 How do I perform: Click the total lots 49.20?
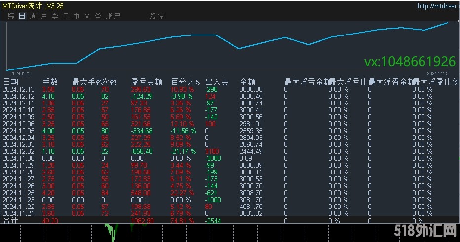(50, 221)
